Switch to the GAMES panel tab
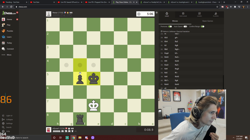This screenshot has height=140, width=250. 199,14
